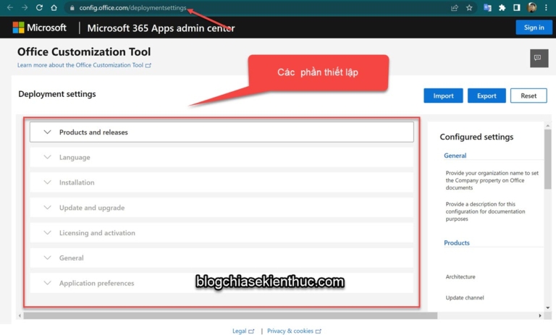This screenshot has width=556, height=335.
Task: Open the Chrome profile avatar
Action: [531, 7]
